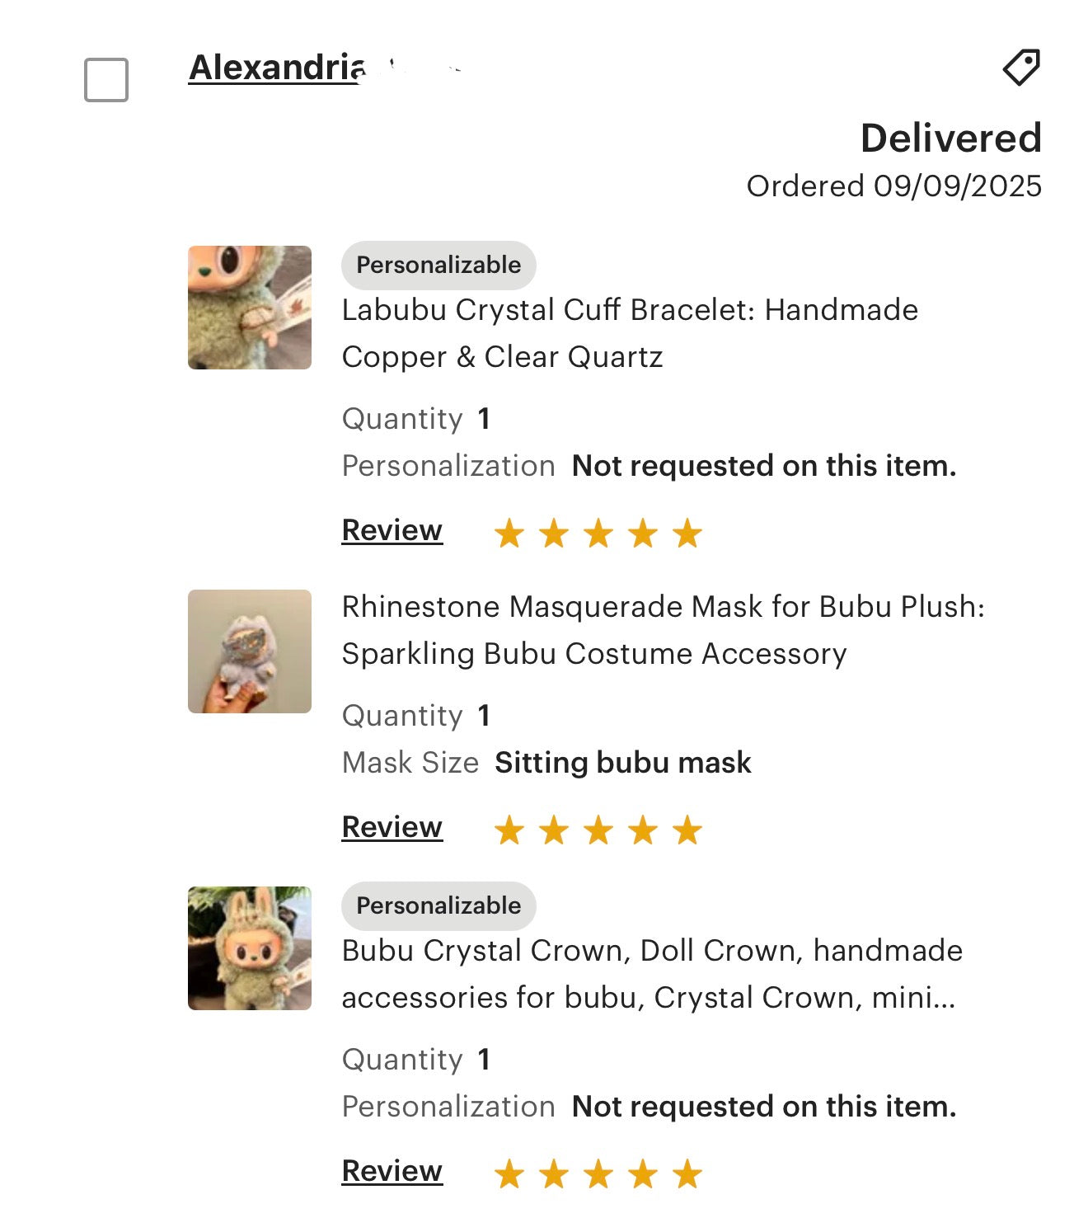Click the third star on the mask review

click(x=598, y=829)
